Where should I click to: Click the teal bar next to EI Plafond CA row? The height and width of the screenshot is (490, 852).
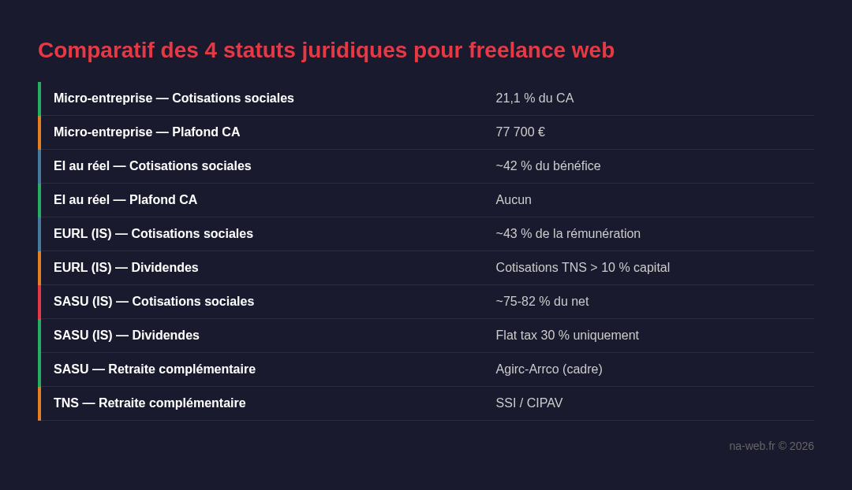[x=40, y=200]
